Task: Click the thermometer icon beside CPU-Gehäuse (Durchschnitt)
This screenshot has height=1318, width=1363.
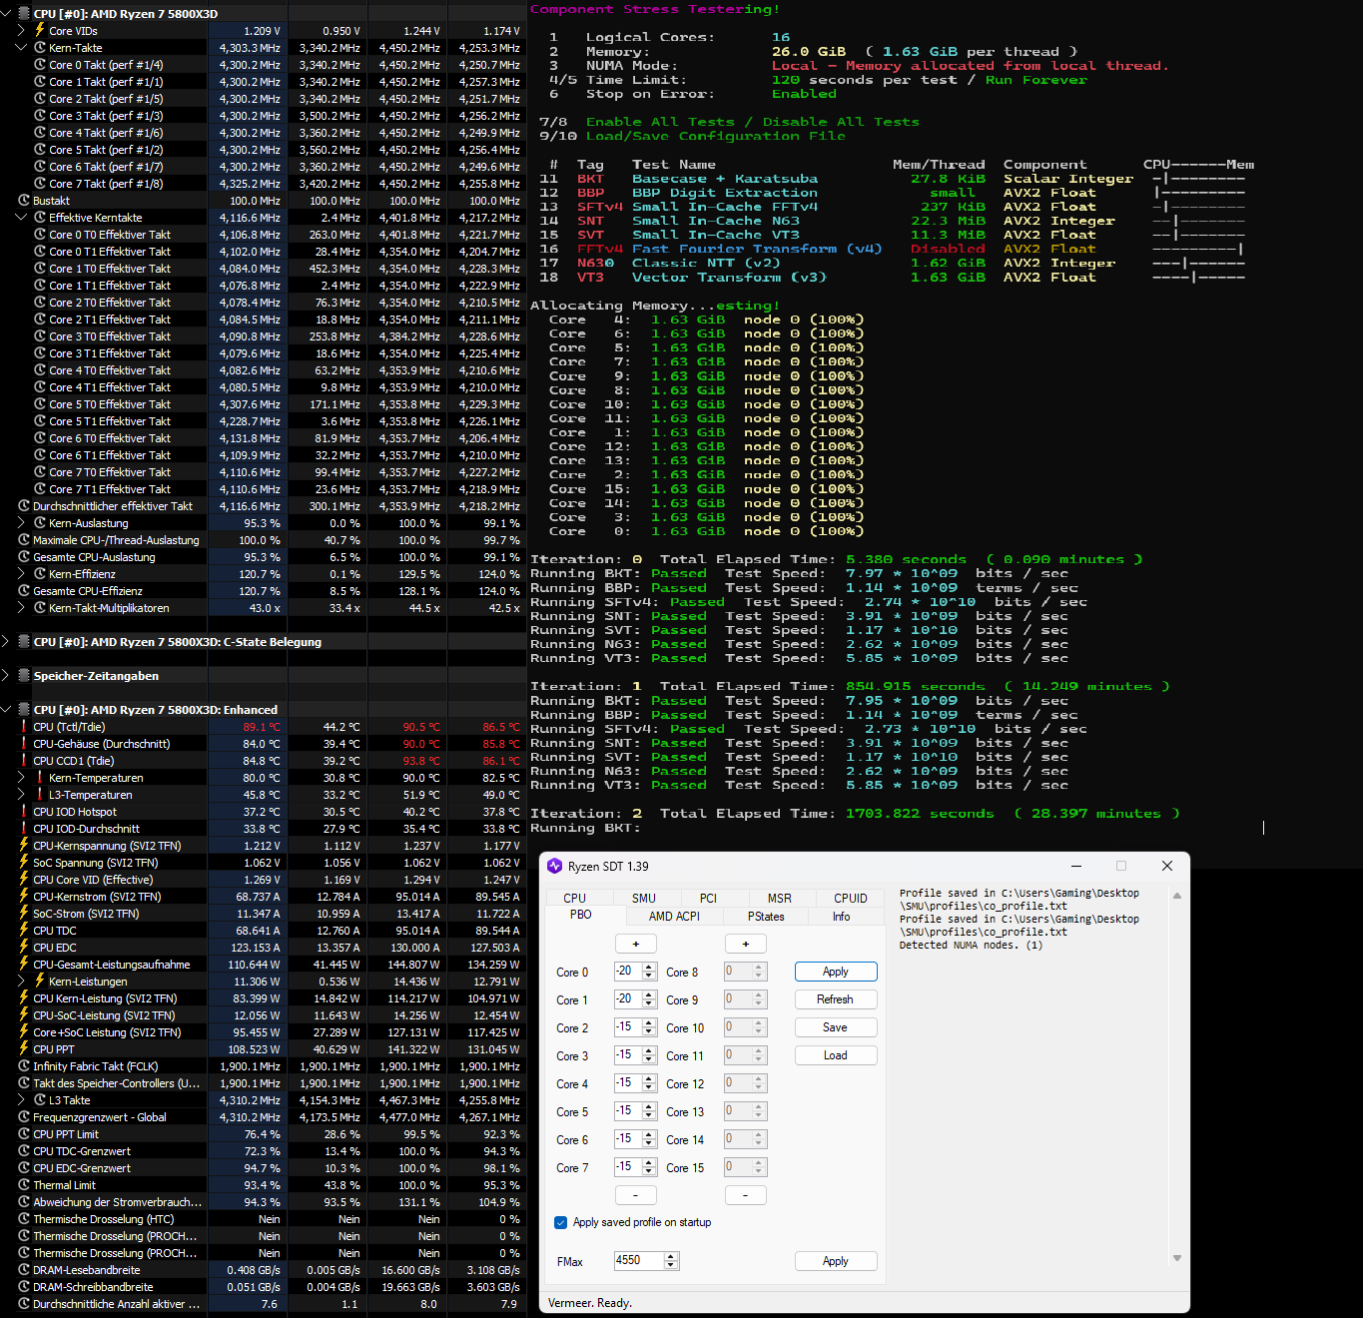Action: click(24, 743)
